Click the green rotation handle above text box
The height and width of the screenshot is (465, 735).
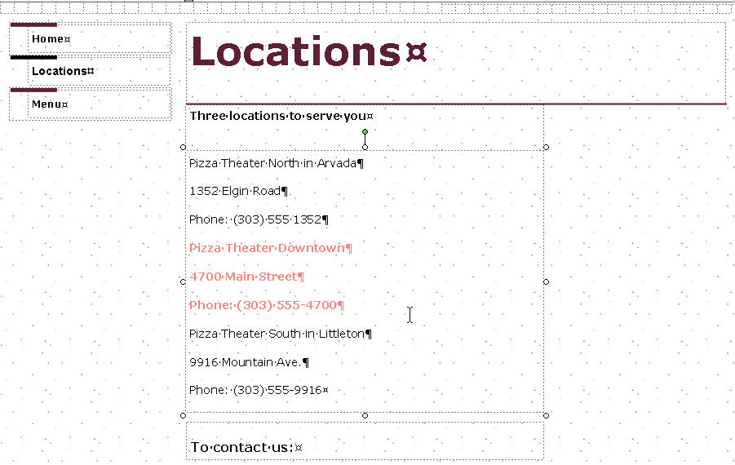[365, 131]
